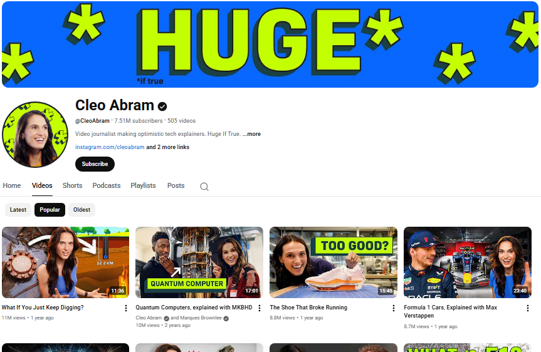Open the instagram.com/cleoabram link
The image size is (541, 352).
110,147
